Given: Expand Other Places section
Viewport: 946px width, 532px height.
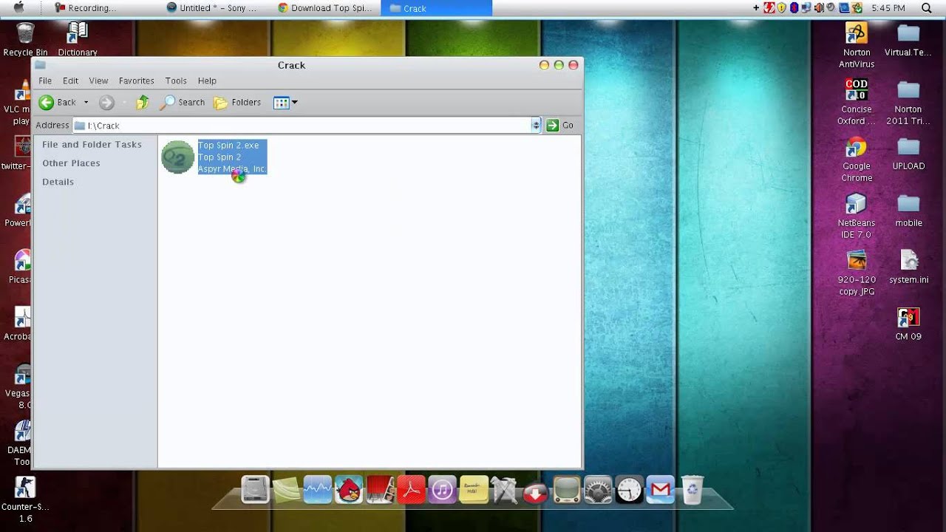Looking at the screenshot, I should pos(71,163).
